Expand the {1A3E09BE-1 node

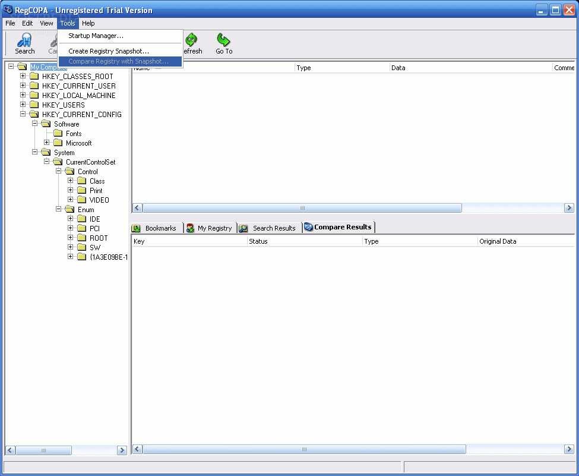[x=70, y=256]
